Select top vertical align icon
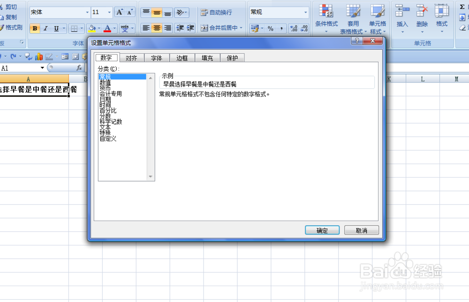 point(146,12)
